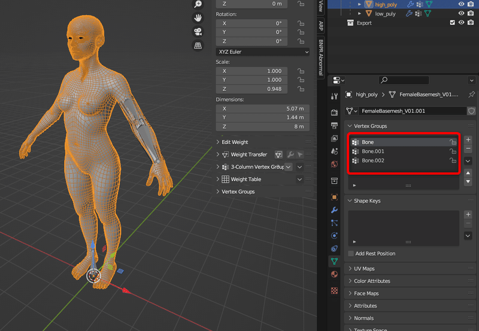Select the pan view hand icon
Viewport: 479px width, 331px height.
[198, 18]
